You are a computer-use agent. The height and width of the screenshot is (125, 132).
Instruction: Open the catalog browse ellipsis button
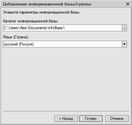click(x=124, y=28)
